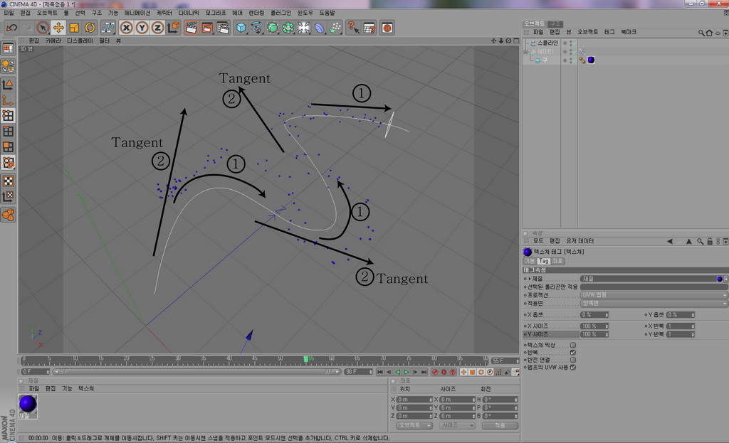Toggle the Y axis lock
The height and width of the screenshot is (443, 729).
tap(142, 28)
